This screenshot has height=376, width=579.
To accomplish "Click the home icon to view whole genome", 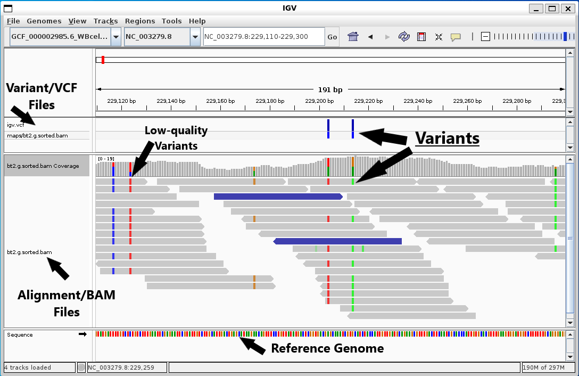I will 353,36.
